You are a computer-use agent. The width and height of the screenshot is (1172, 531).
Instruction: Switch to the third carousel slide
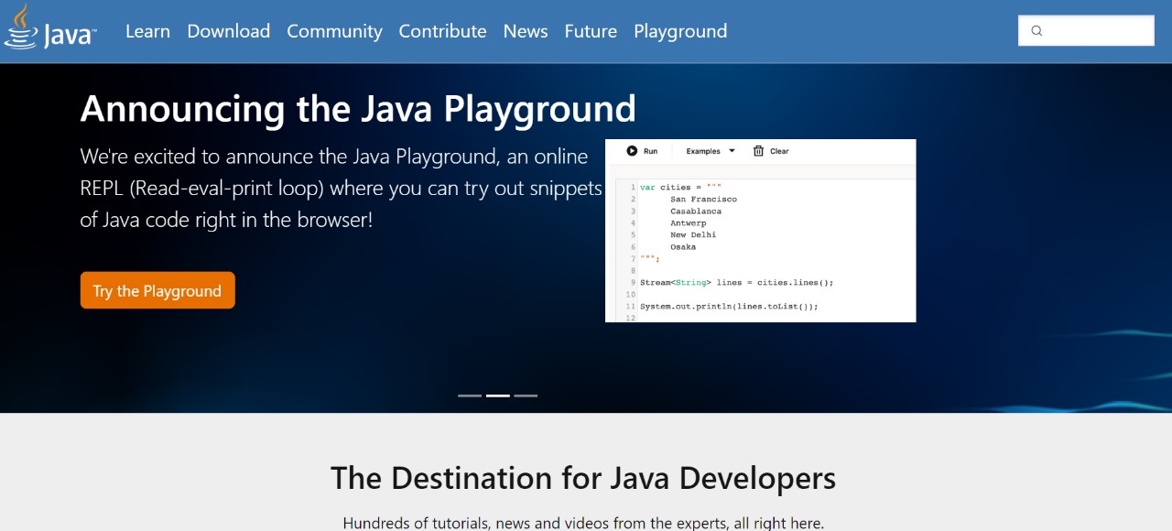point(526,396)
